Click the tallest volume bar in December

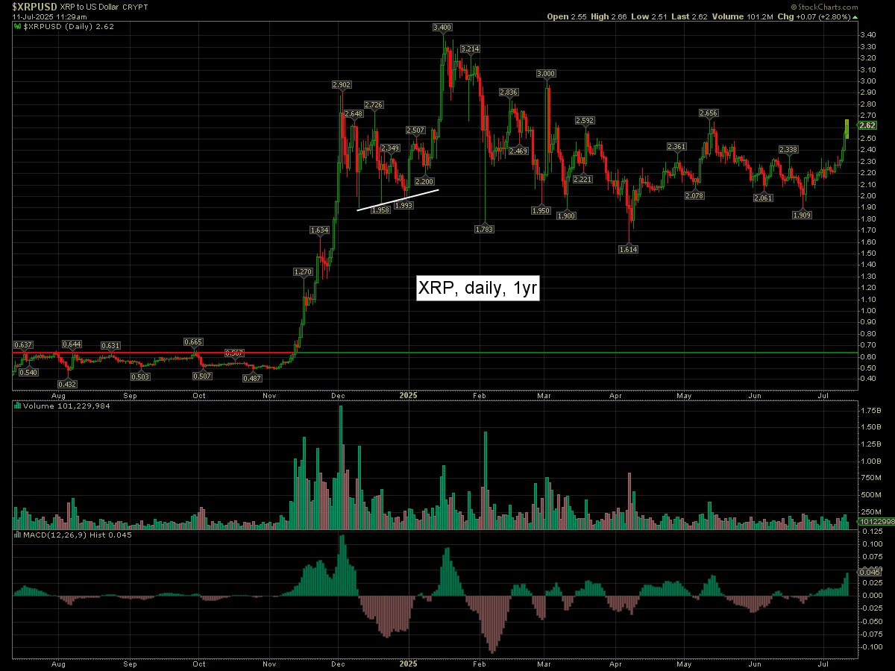[x=341, y=467]
